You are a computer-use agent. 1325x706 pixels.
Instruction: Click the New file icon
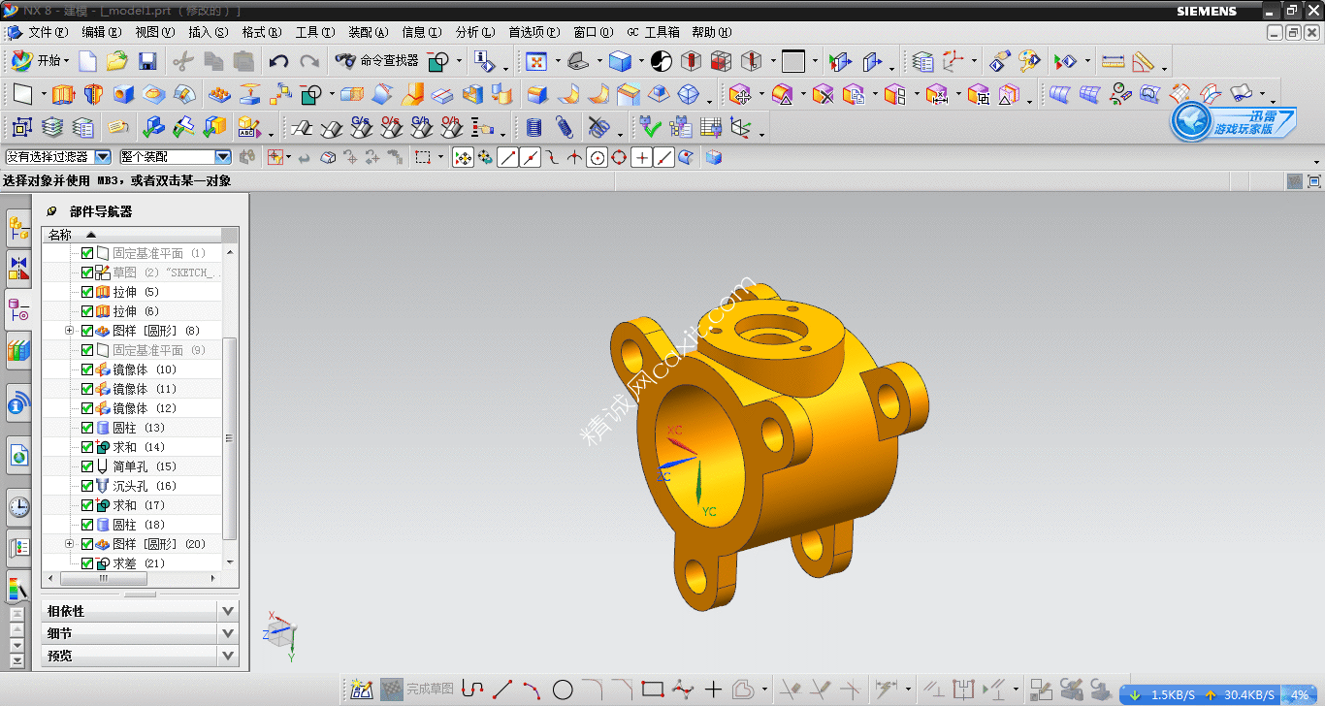(87, 61)
